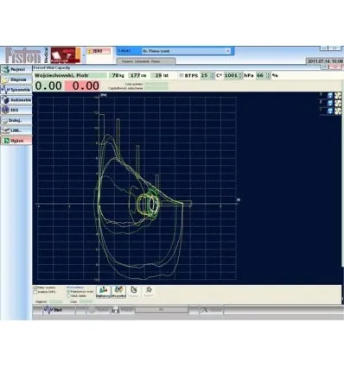The height and width of the screenshot is (367, 344).
Task: Open the Audiometria module
Action: click(16, 100)
